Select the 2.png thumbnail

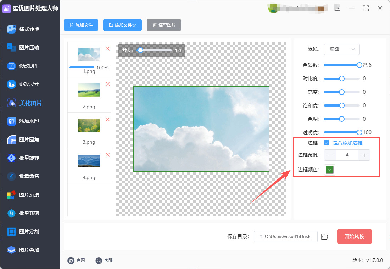89,90
